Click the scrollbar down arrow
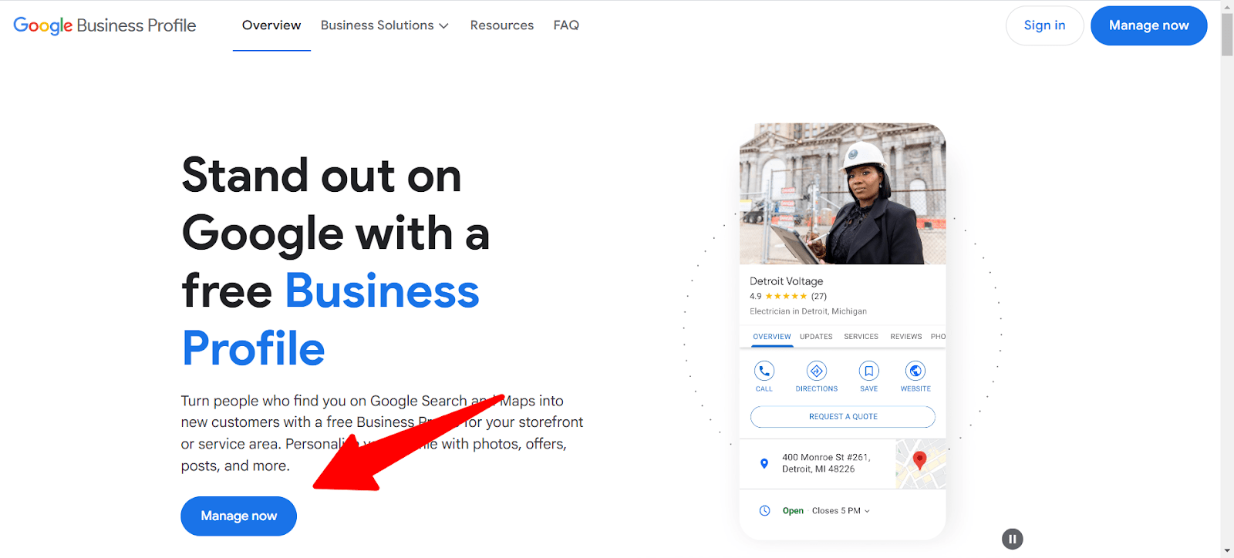This screenshot has width=1234, height=558. (x=1227, y=552)
